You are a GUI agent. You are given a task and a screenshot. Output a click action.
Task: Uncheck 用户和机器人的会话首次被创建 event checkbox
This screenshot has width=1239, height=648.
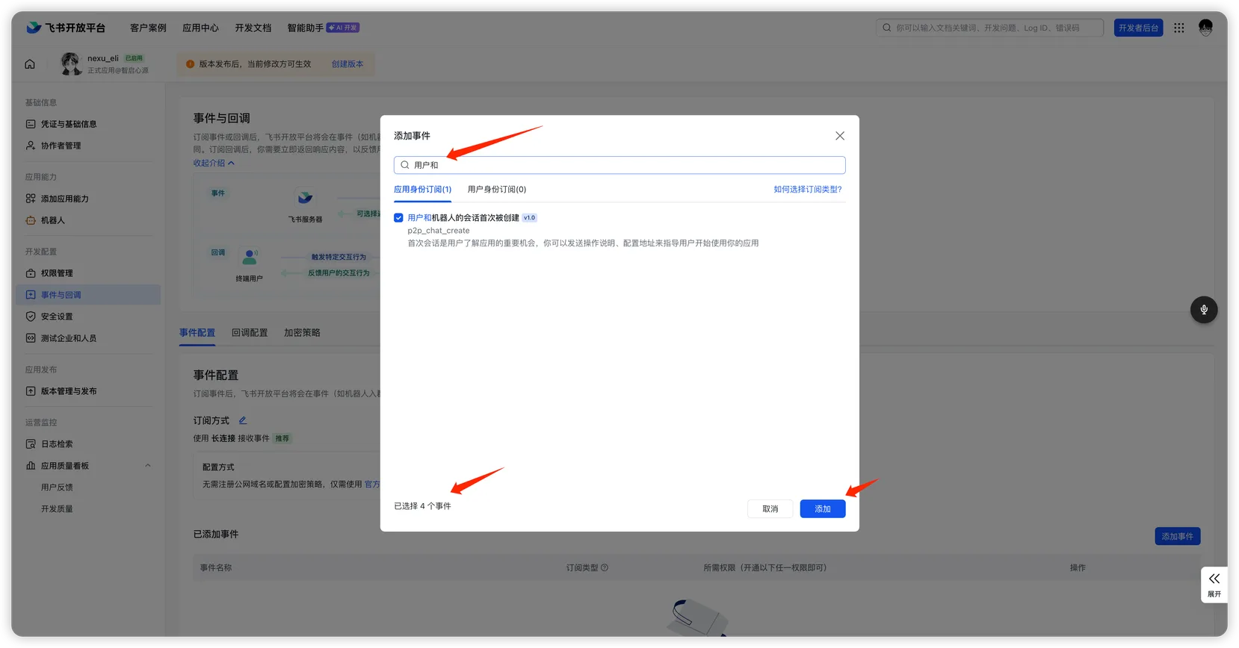[398, 218]
